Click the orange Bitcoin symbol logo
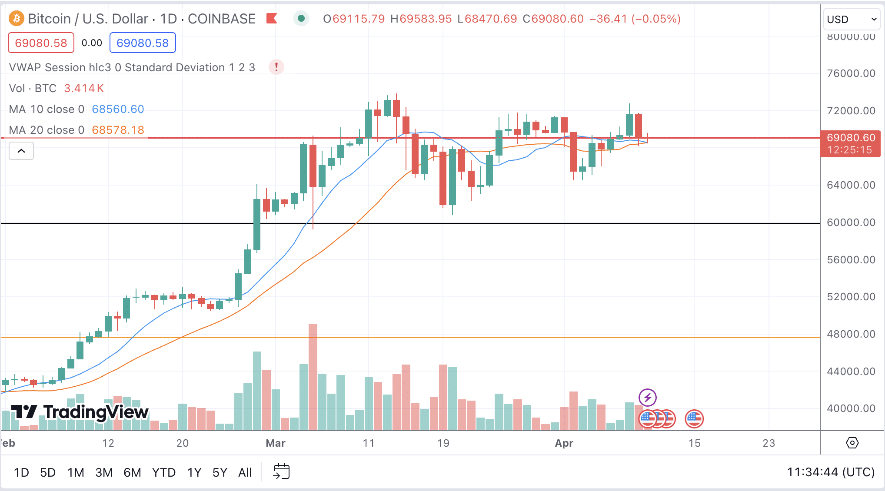The height and width of the screenshot is (491, 885). pos(17,19)
